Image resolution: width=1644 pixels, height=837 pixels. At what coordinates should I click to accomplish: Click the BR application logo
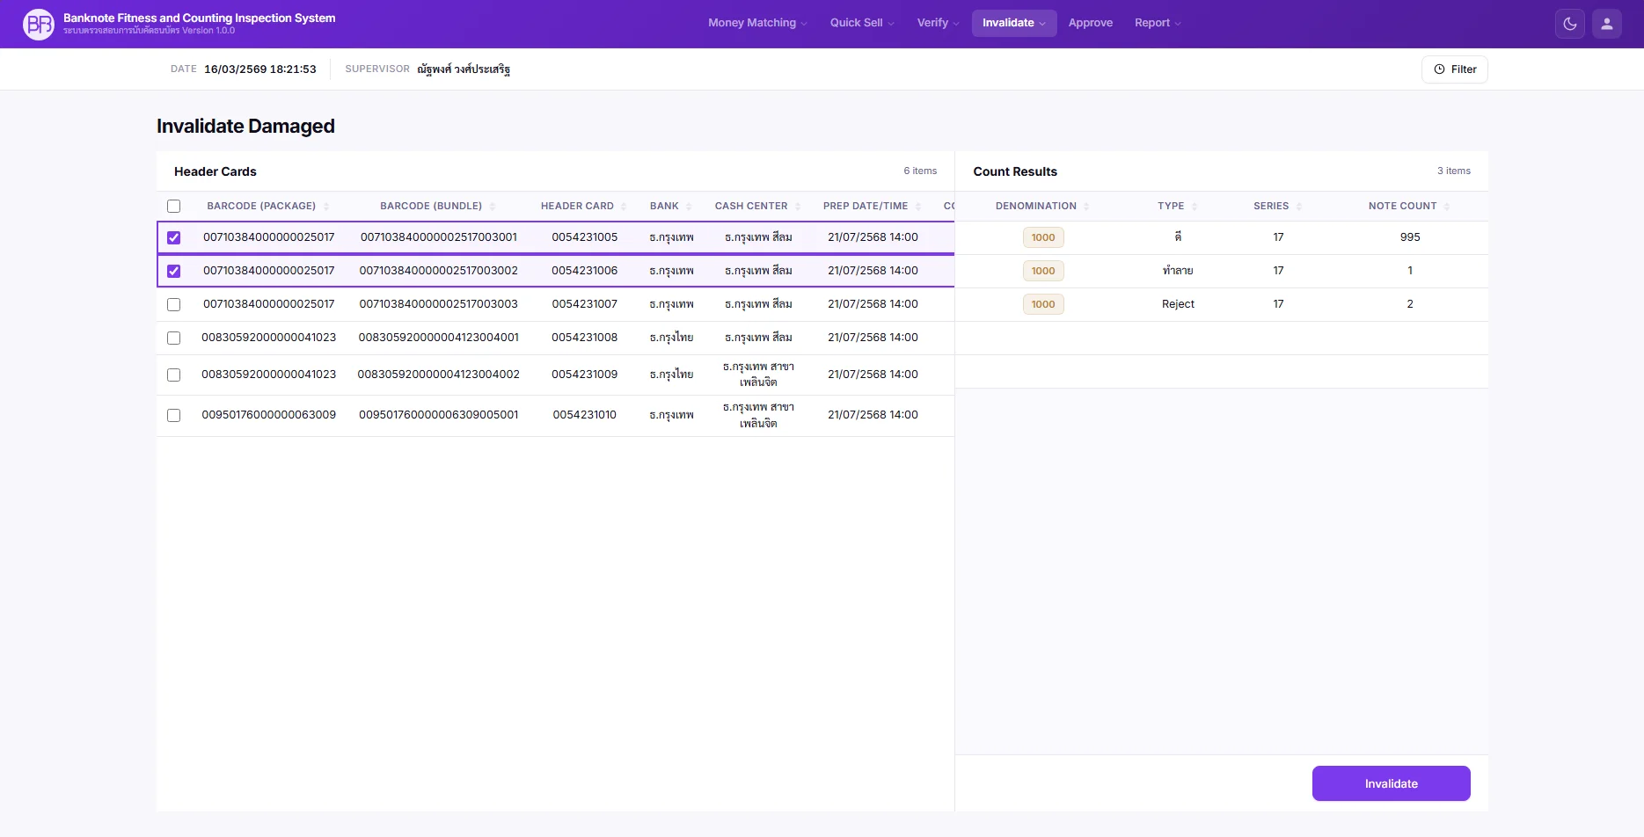pos(38,24)
